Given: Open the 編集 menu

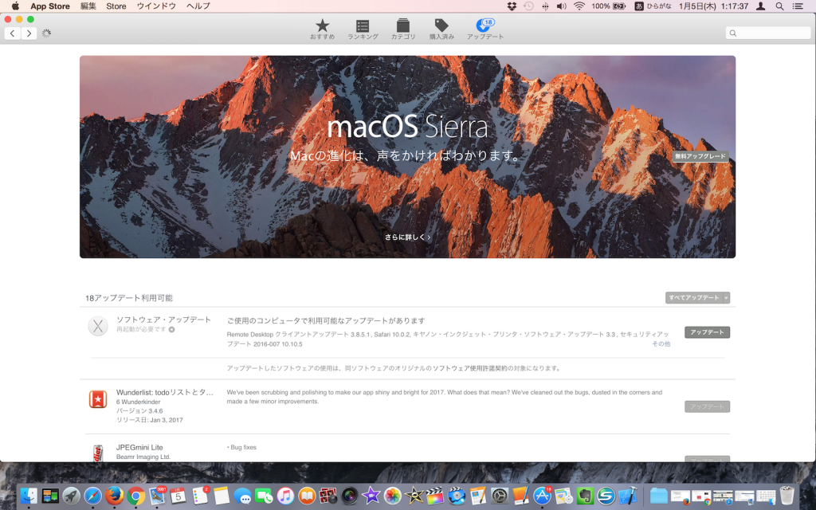Looking at the screenshot, I should [x=88, y=6].
